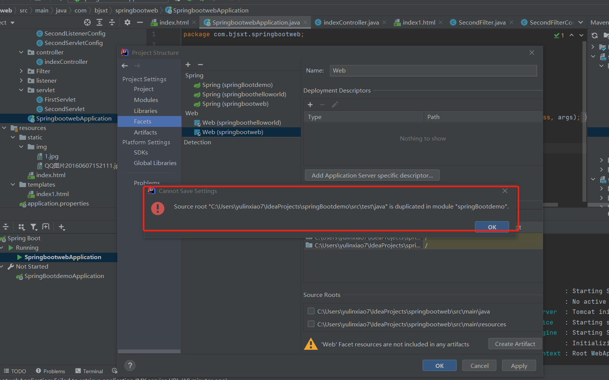This screenshot has width=609, height=380.
Task: Click OK button in Project Structure dialog
Action: point(440,366)
